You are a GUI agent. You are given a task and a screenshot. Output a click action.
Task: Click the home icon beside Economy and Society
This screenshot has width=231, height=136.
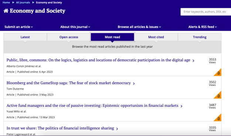pos(6,11)
